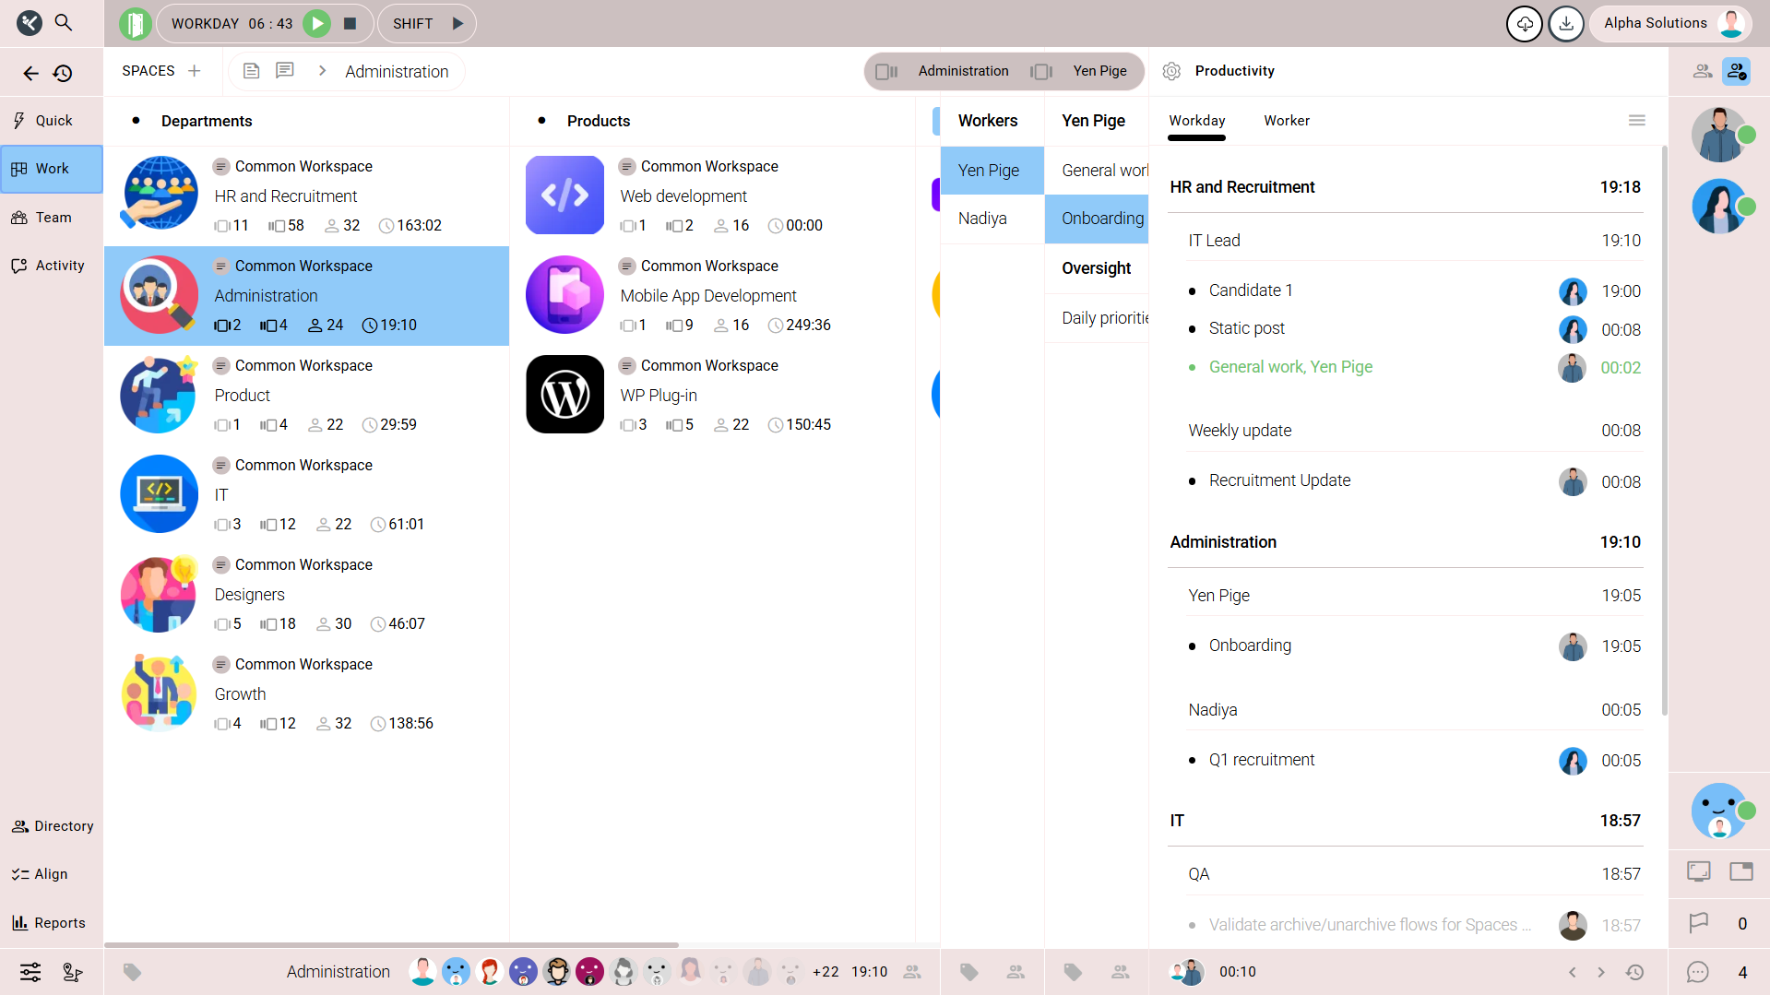Click the Productivity settings gear icon
This screenshot has height=995, width=1770.
1171,71
